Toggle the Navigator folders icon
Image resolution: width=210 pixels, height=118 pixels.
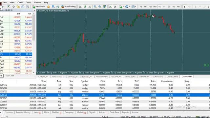coord(18,7)
